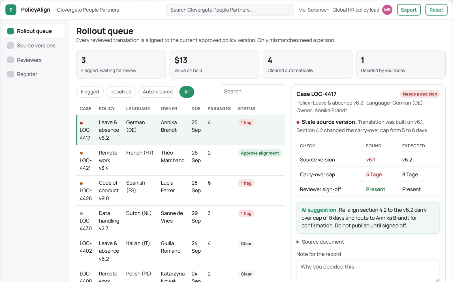Open the Value on hold card
This screenshot has width=453, height=282.
pyautogui.click(x=214, y=64)
